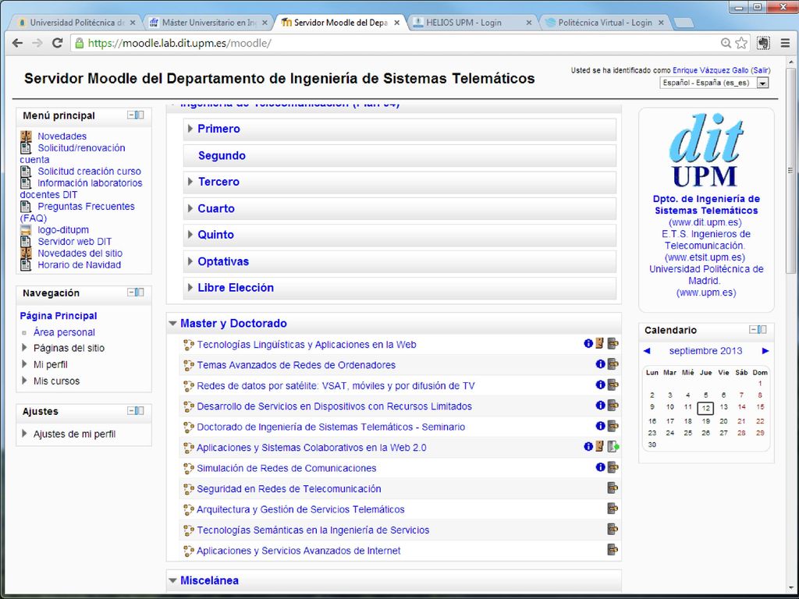Click the forum icon beside Novedades

26,136
